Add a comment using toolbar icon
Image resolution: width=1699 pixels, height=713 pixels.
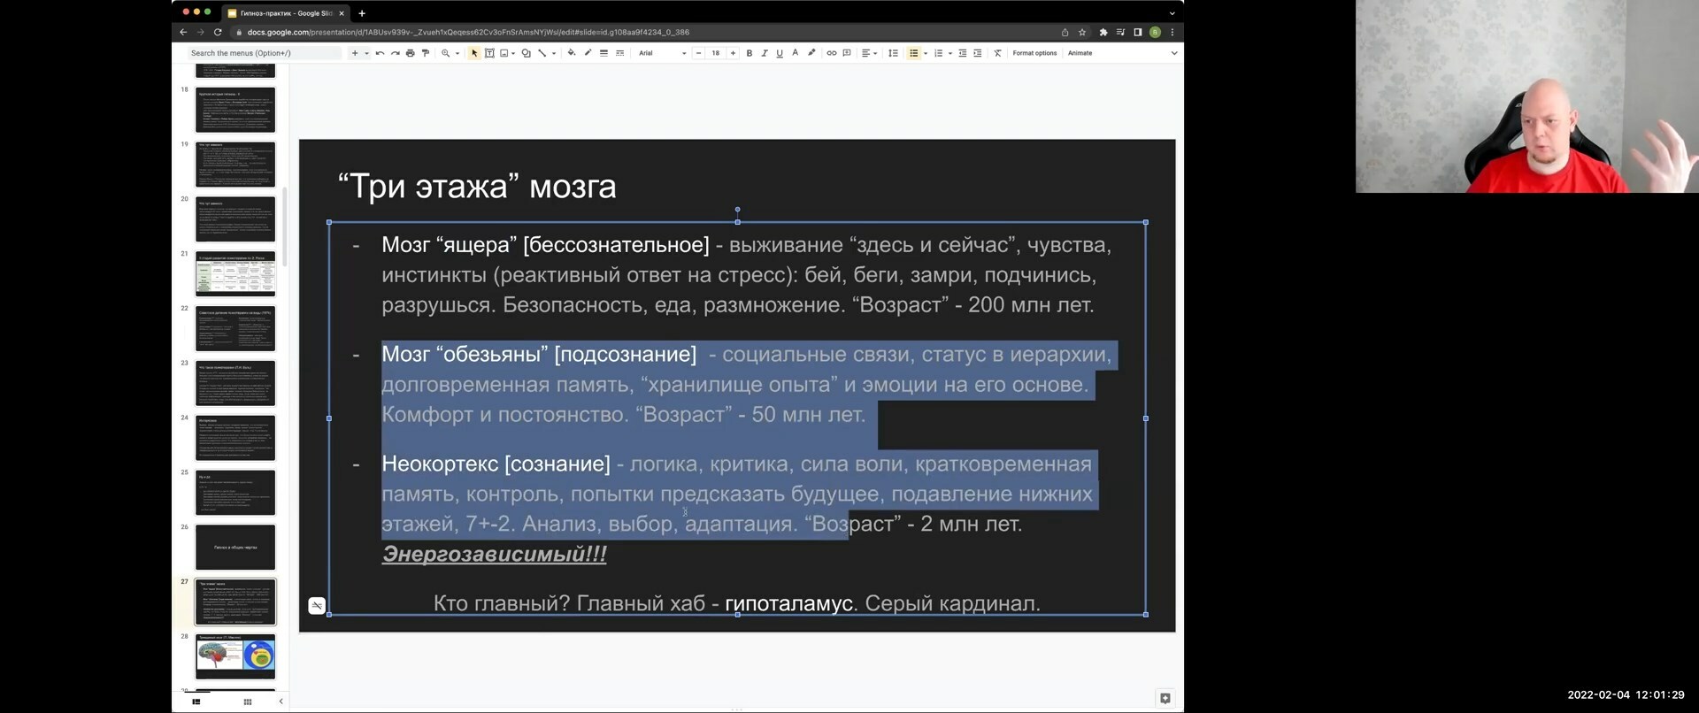click(847, 53)
